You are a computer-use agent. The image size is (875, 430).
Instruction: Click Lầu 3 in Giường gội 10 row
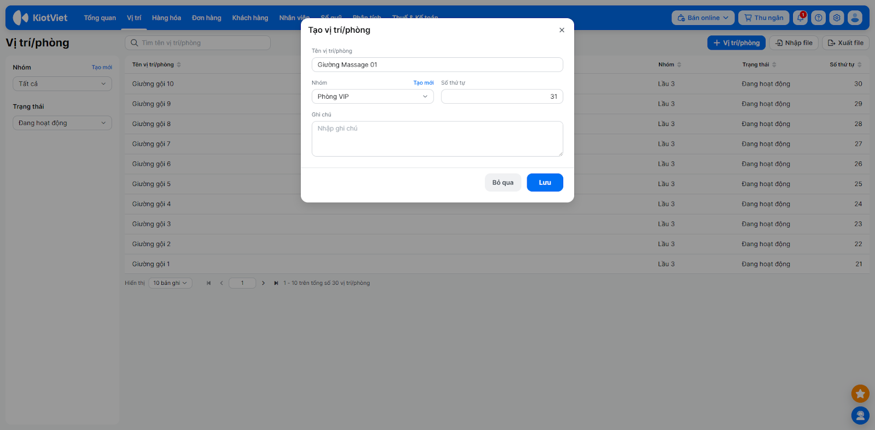pos(666,84)
